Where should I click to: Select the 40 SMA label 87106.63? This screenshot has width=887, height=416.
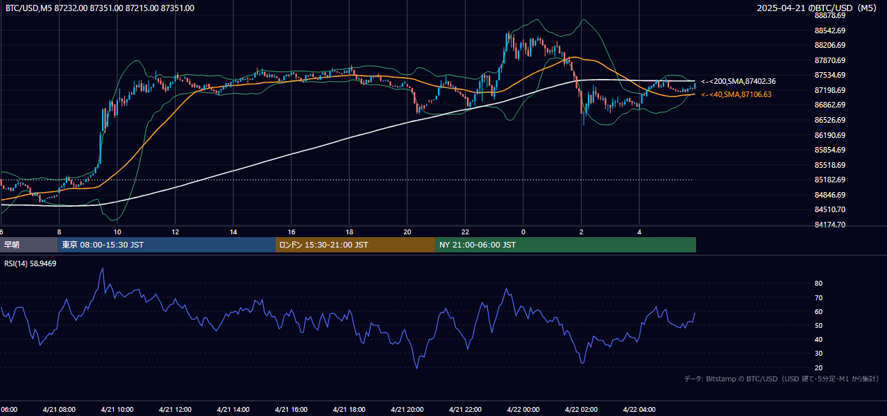point(736,94)
